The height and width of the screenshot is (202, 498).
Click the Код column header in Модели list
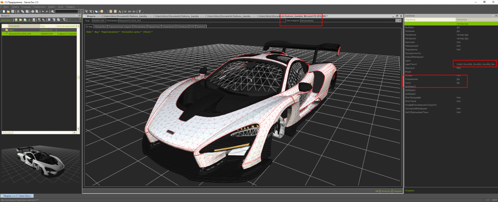(48, 26)
